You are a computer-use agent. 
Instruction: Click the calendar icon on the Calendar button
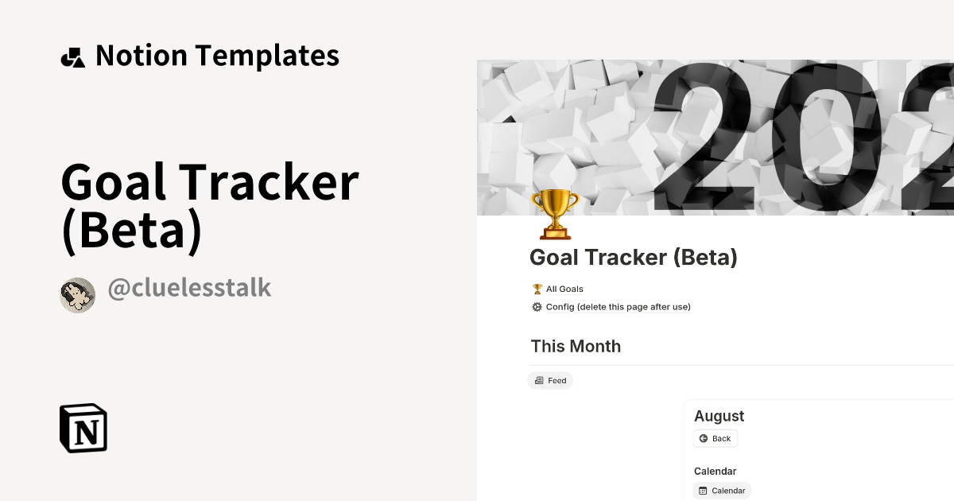point(701,491)
